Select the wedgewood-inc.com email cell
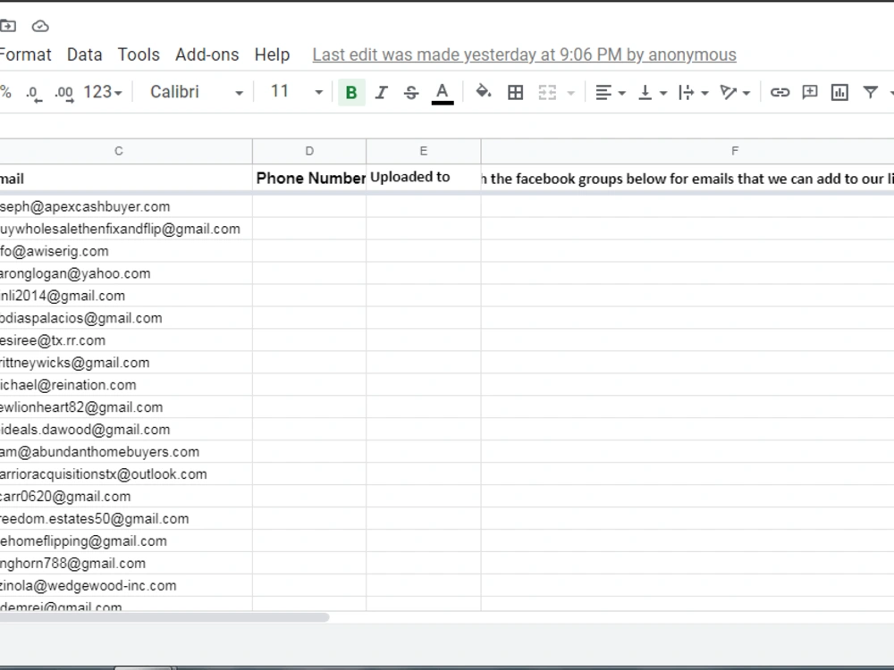 tap(126, 585)
